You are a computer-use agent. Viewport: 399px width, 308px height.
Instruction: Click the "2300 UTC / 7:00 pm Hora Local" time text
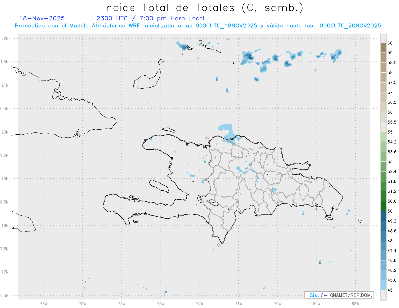coord(150,18)
